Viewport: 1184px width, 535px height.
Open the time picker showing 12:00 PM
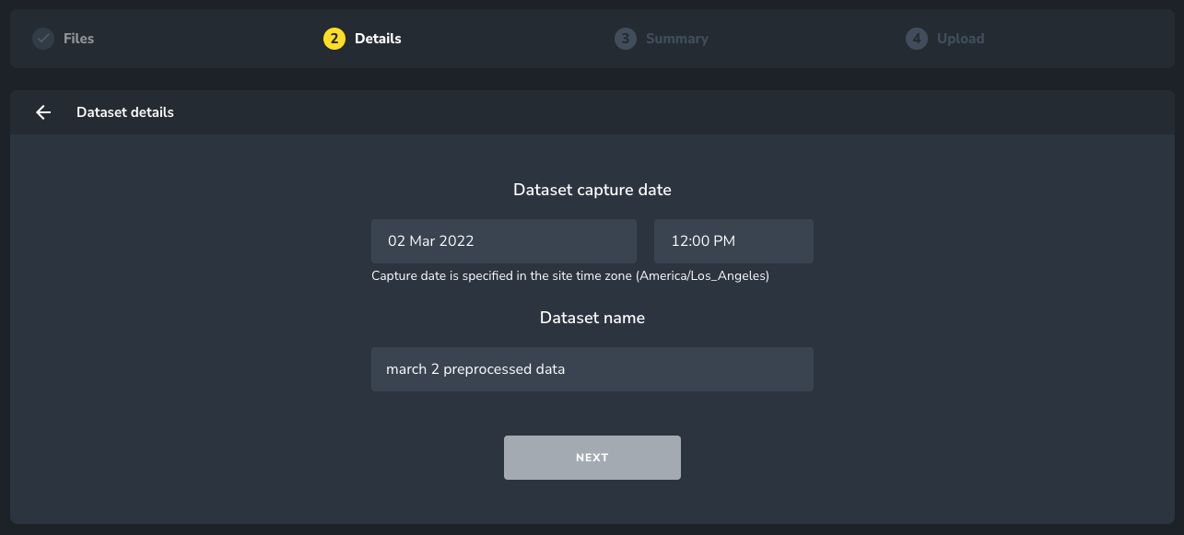(733, 241)
